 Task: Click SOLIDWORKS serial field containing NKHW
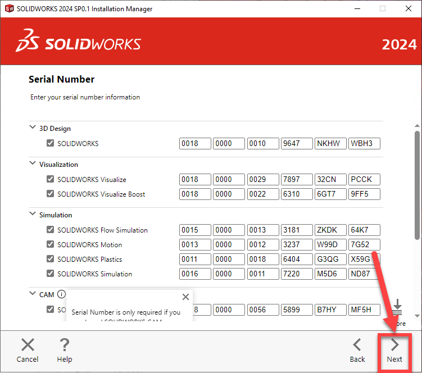[330, 143]
